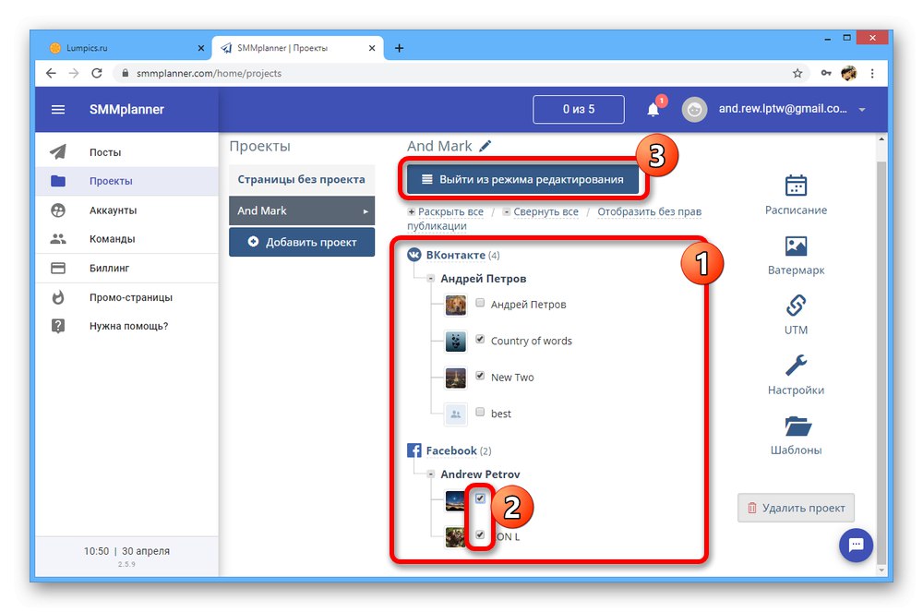Collapse the Andrew Petrov account node
Viewport: 923px width, 612px height.
[431, 474]
